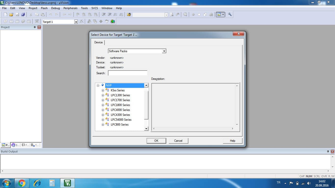Switch to the Functions tab in Project panel

tap(25, 145)
